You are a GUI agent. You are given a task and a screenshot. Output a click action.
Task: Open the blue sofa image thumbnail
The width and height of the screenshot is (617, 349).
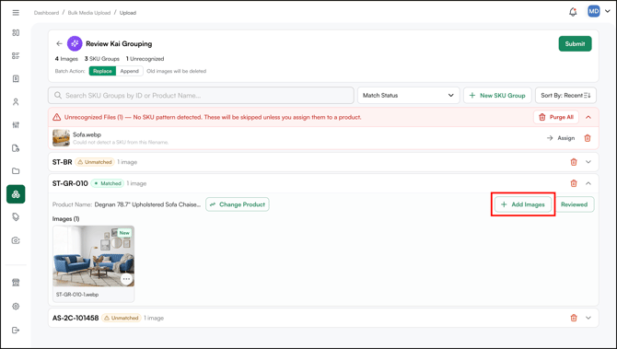(x=94, y=256)
